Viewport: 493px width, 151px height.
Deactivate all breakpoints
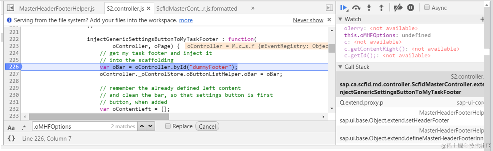398,8
